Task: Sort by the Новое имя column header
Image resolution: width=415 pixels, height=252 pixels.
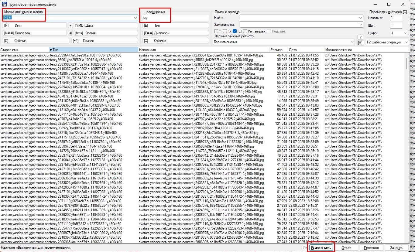Action: click(204, 50)
